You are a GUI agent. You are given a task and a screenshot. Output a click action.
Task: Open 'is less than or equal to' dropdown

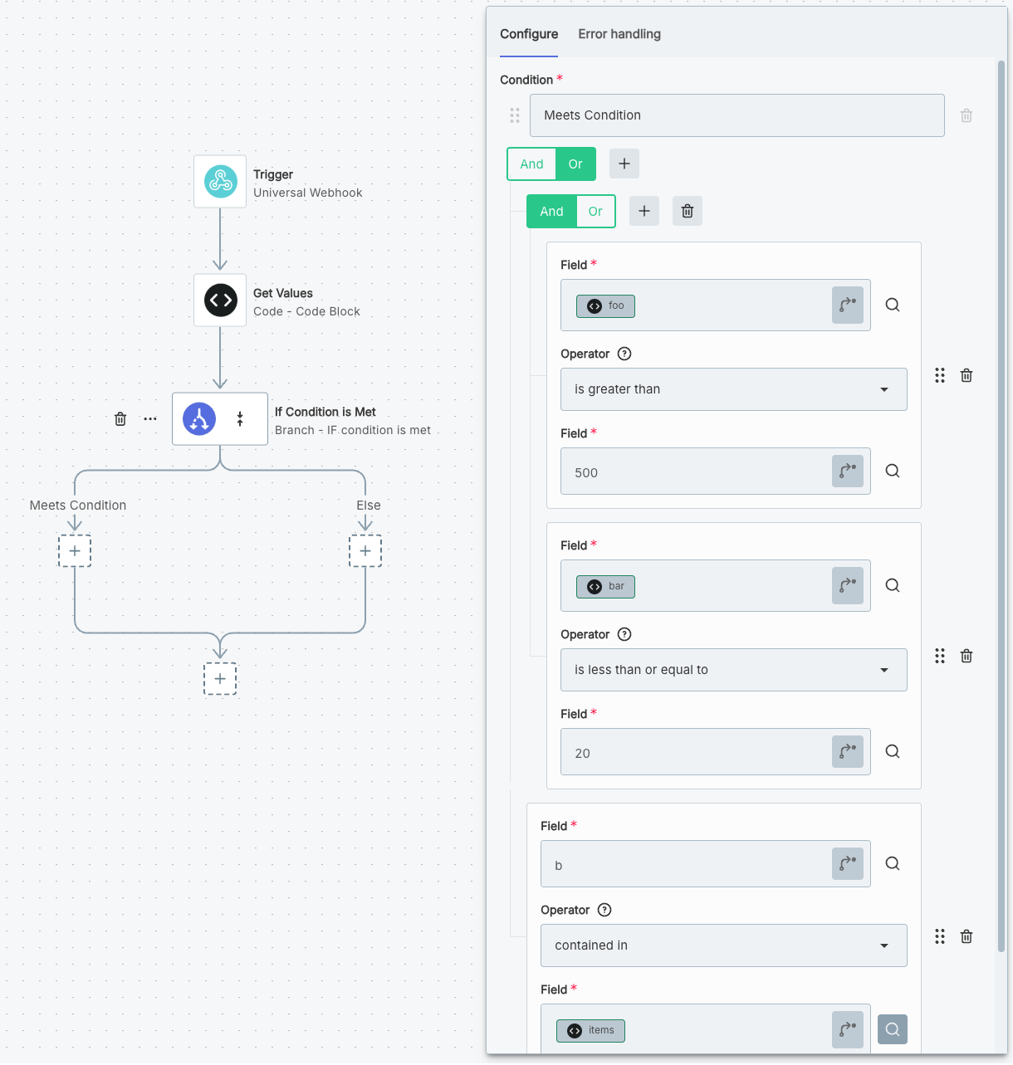[733, 670]
